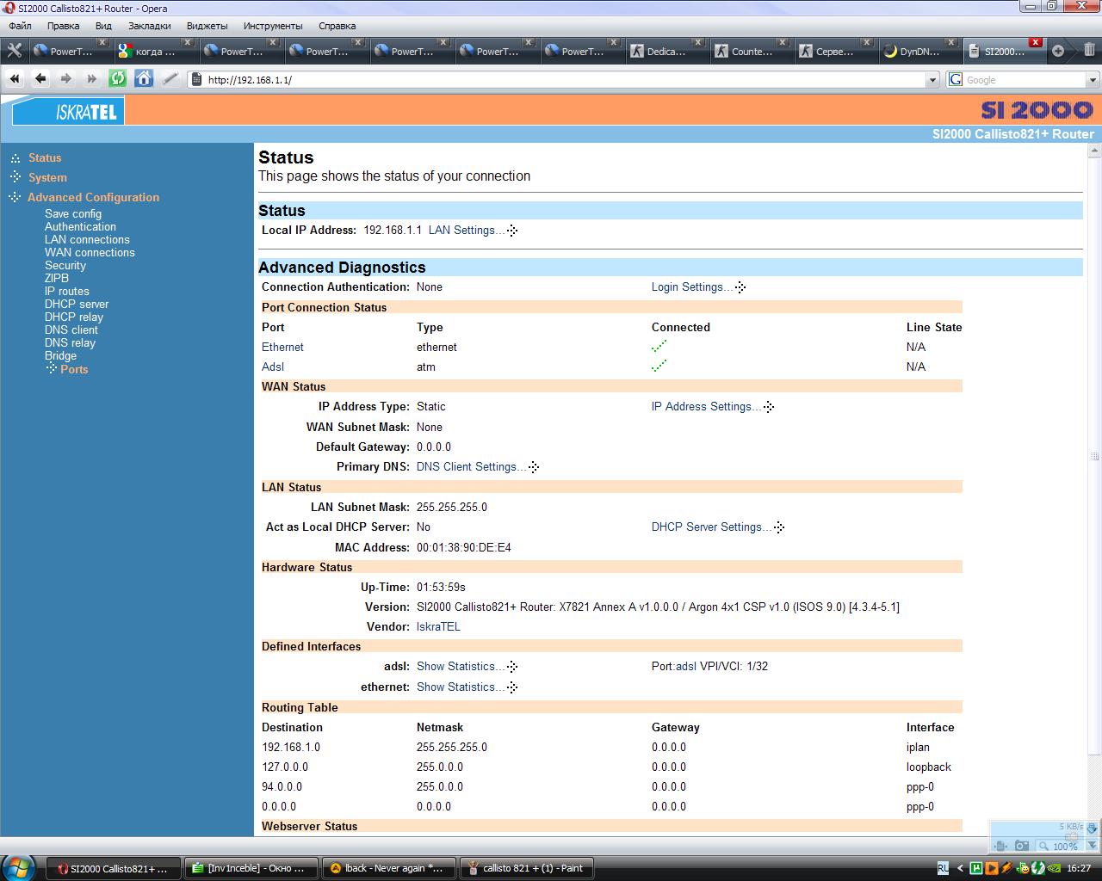The image size is (1102, 881).
Task: Click the Google search engine icon
Action: (x=956, y=80)
